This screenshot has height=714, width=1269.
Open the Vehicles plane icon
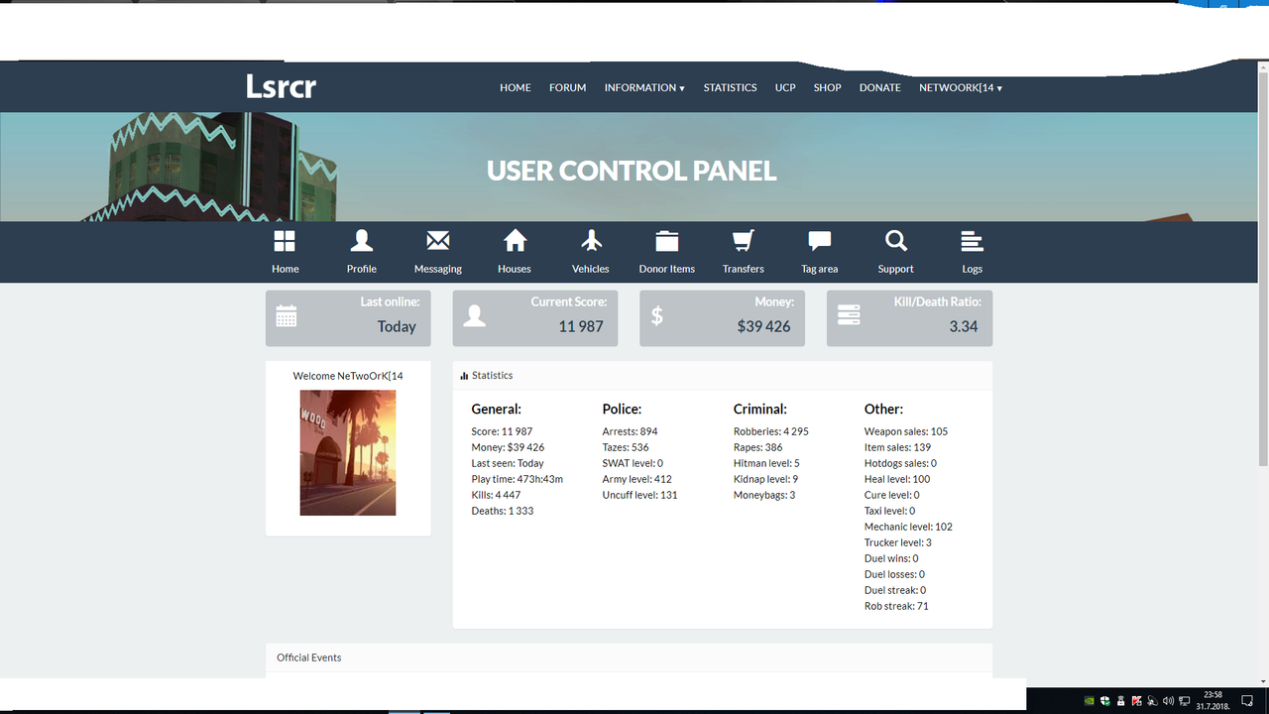point(591,241)
